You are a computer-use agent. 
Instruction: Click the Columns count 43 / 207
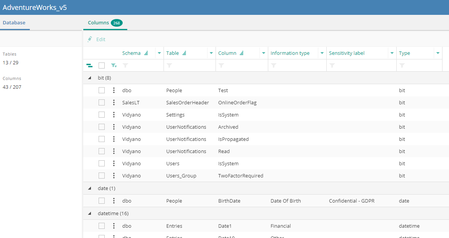pos(12,87)
